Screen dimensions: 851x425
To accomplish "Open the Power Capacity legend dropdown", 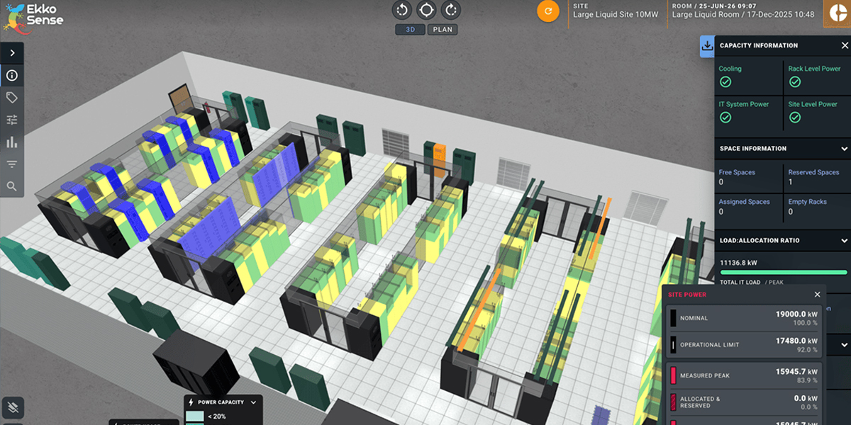I will click(x=253, y=402).
